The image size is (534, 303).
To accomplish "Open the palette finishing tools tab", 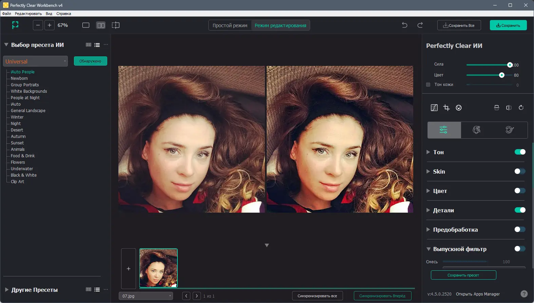I will 510,130.
